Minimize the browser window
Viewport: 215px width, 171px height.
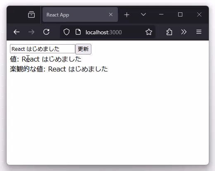[161, 14]
